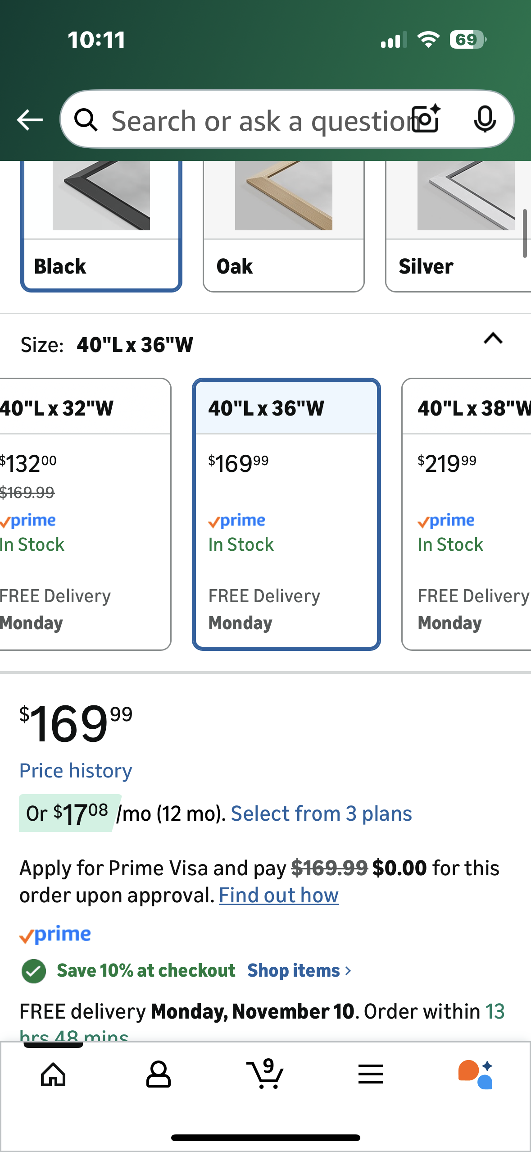This screenshot has height=1152, width=531.
Task: Open Select from 3 plans options
Action: pos(321,814)
